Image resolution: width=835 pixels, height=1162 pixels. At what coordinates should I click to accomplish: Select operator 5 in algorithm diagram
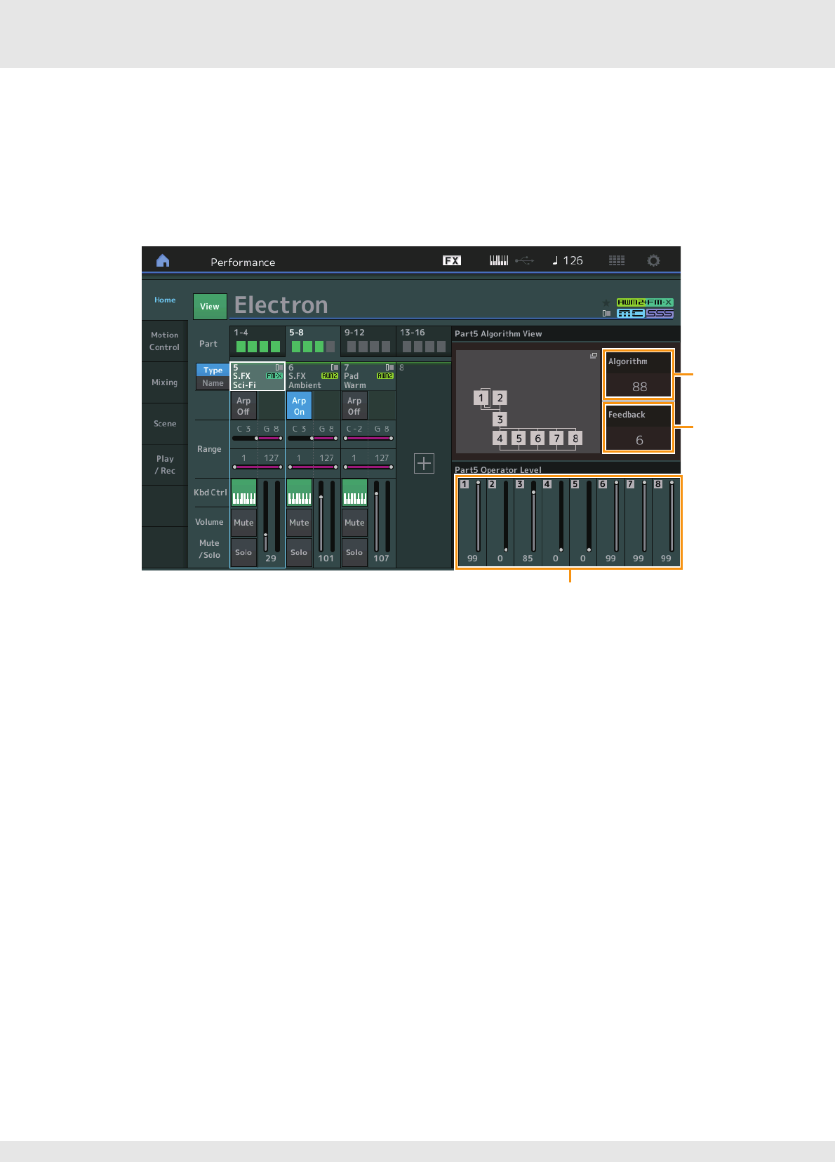[x=519, y=438]
